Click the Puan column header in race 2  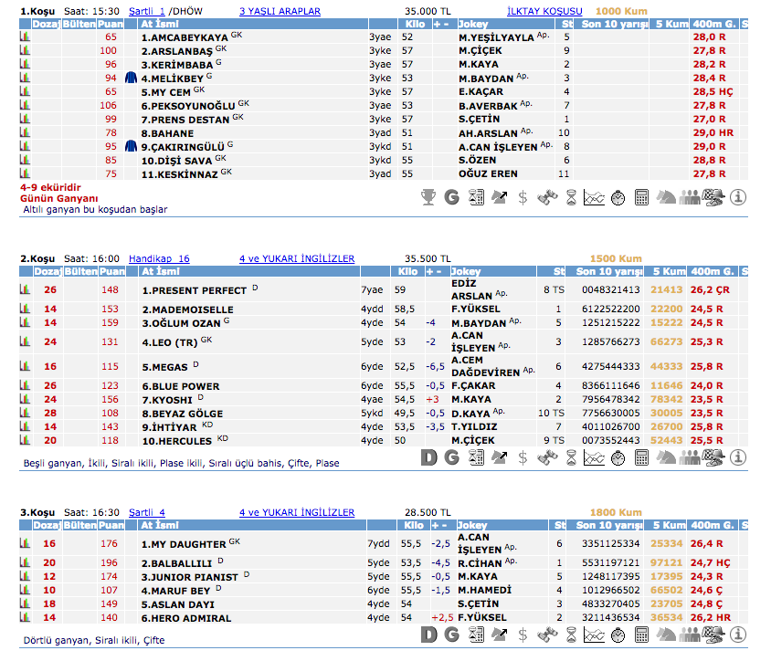coord(111,271)
